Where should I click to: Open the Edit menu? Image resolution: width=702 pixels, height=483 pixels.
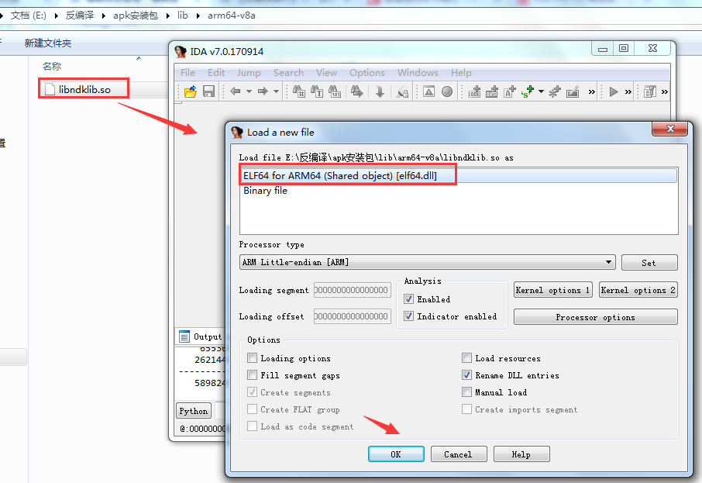(216, 73)
